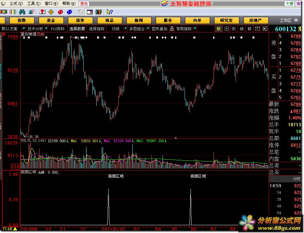
Task: Open the 工具(T) menu
Action: (34, 4)
